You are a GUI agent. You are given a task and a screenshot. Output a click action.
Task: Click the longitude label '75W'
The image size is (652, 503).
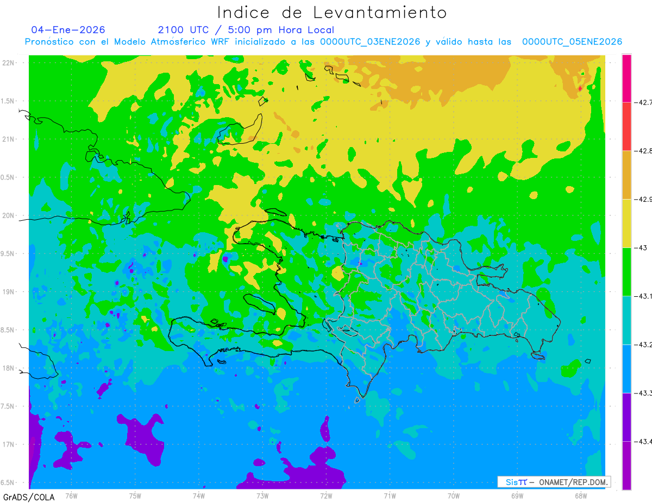(x=135, y=496)
